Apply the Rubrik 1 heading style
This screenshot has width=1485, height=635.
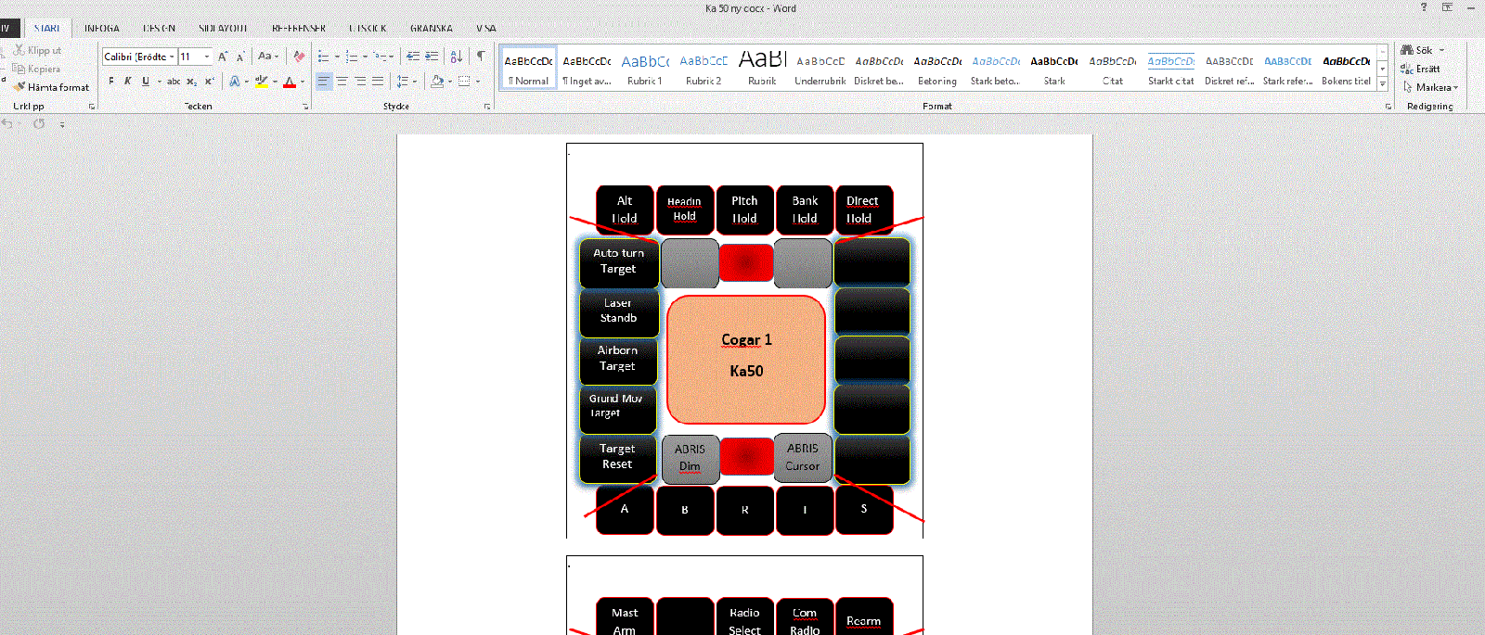click(x=645, y=69)
